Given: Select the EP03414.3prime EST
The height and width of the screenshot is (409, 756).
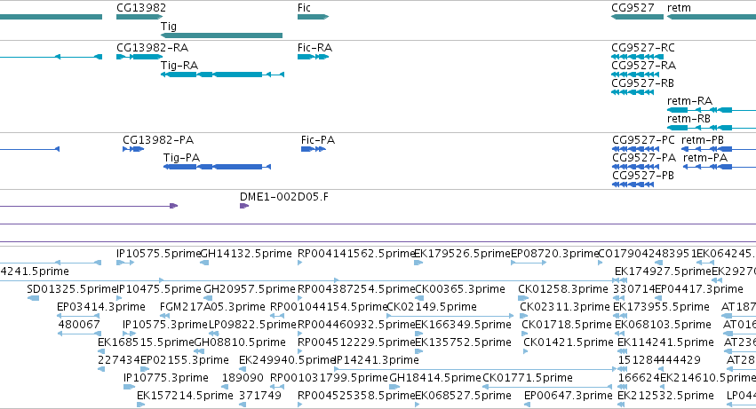Looking at the screenshot, I should [78, 316].
